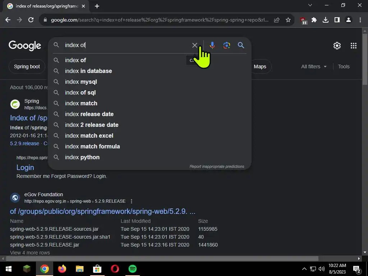Image resolution: width=368 pixels, height=276 pixels.
Task: Open the 'Login' result link
Action: click(x=25, y=167)
